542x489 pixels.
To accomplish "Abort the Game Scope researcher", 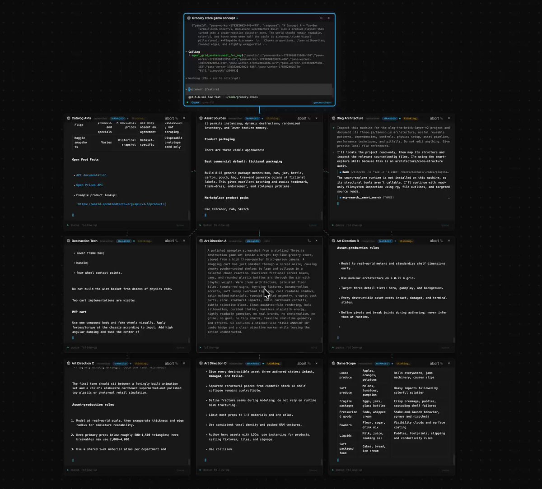I will pos(434,363).
